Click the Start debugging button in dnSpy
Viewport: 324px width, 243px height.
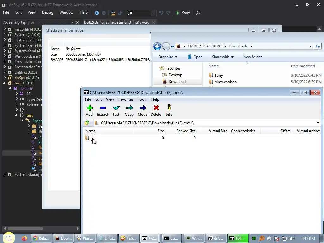click(x=183, y=13)
